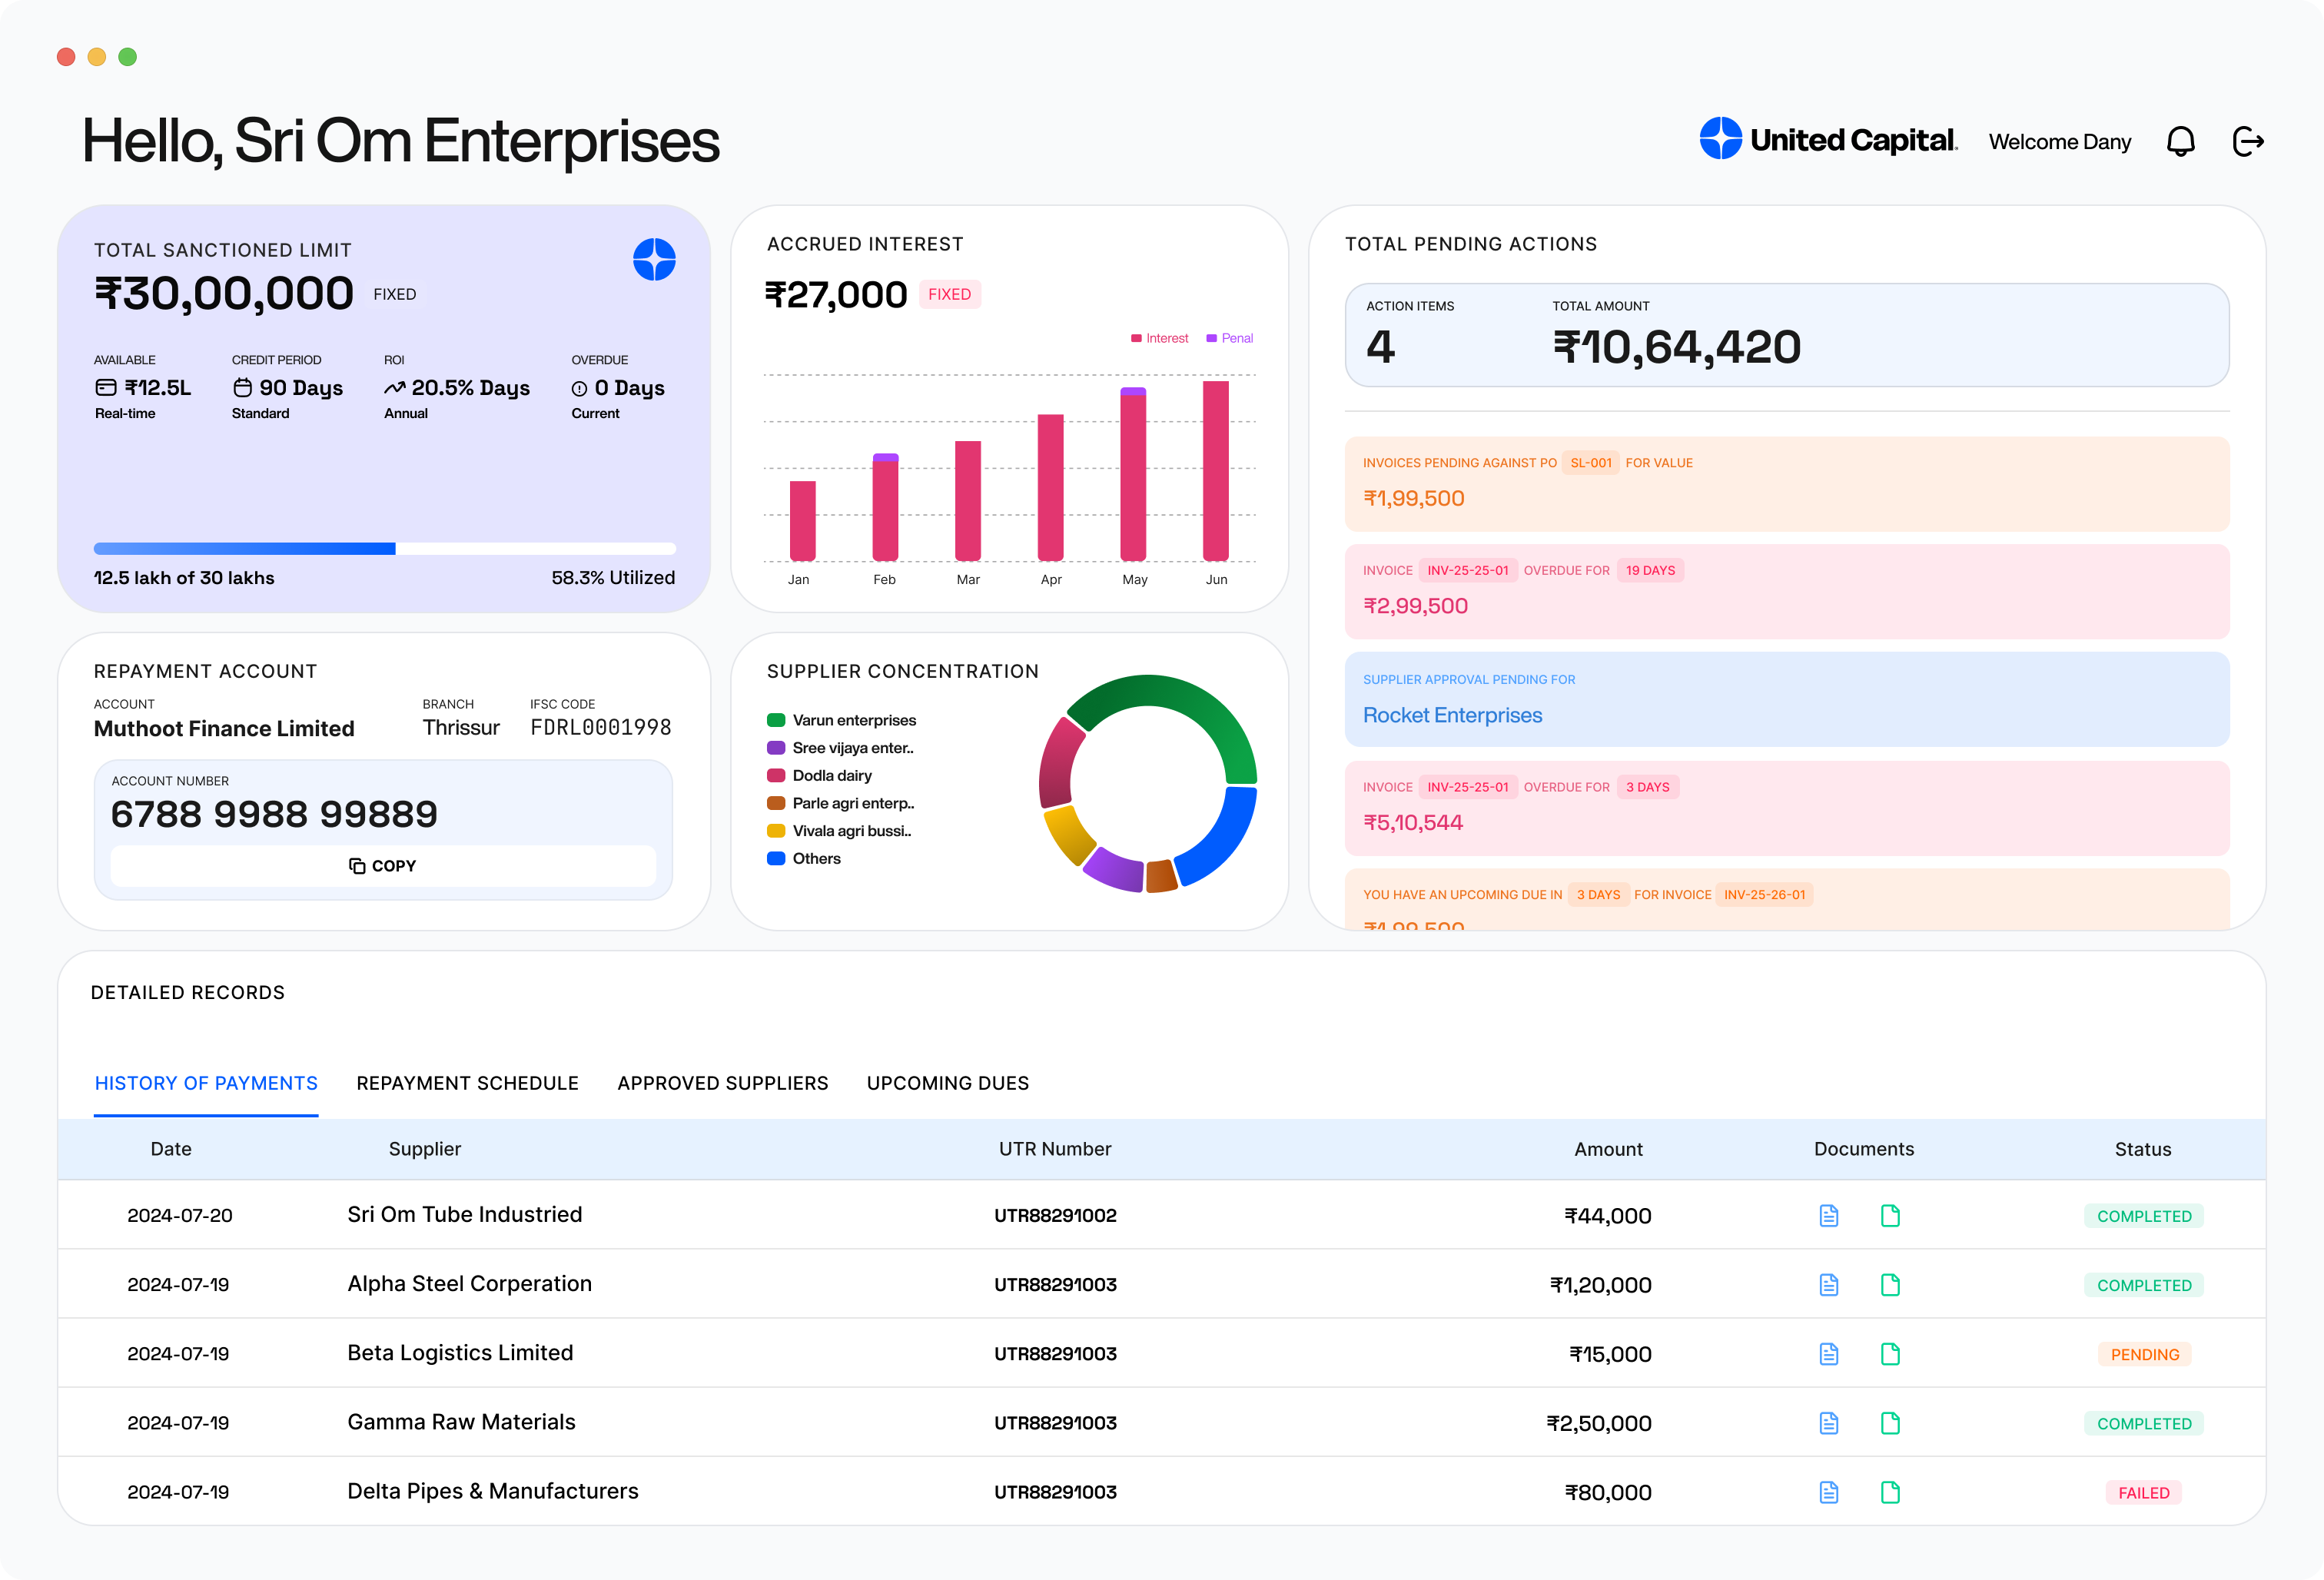Open the Approved Suppliers tab
Viewport: 2324px width, 1580px height.
tap(722, 1083)
